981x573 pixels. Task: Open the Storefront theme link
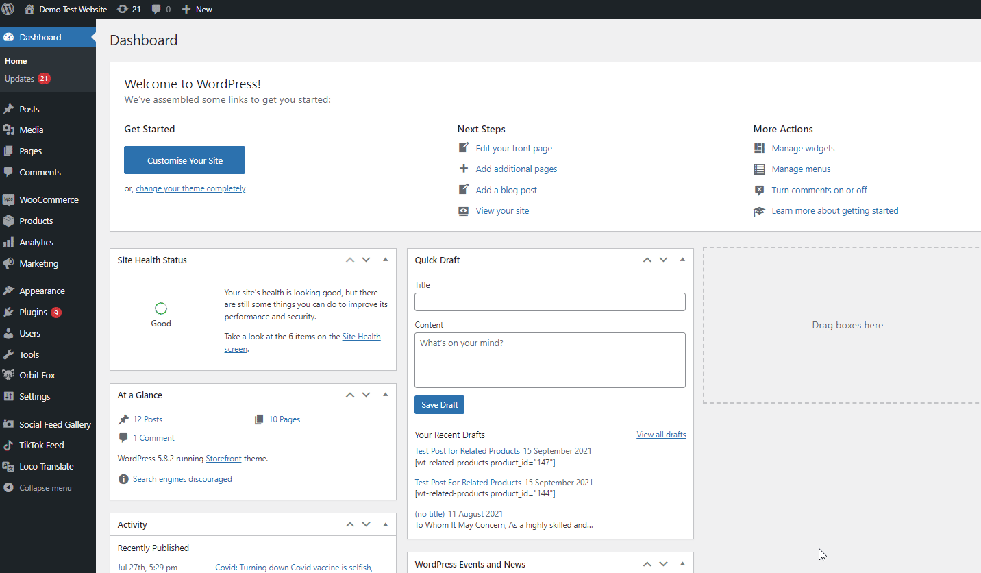[224, 459]
